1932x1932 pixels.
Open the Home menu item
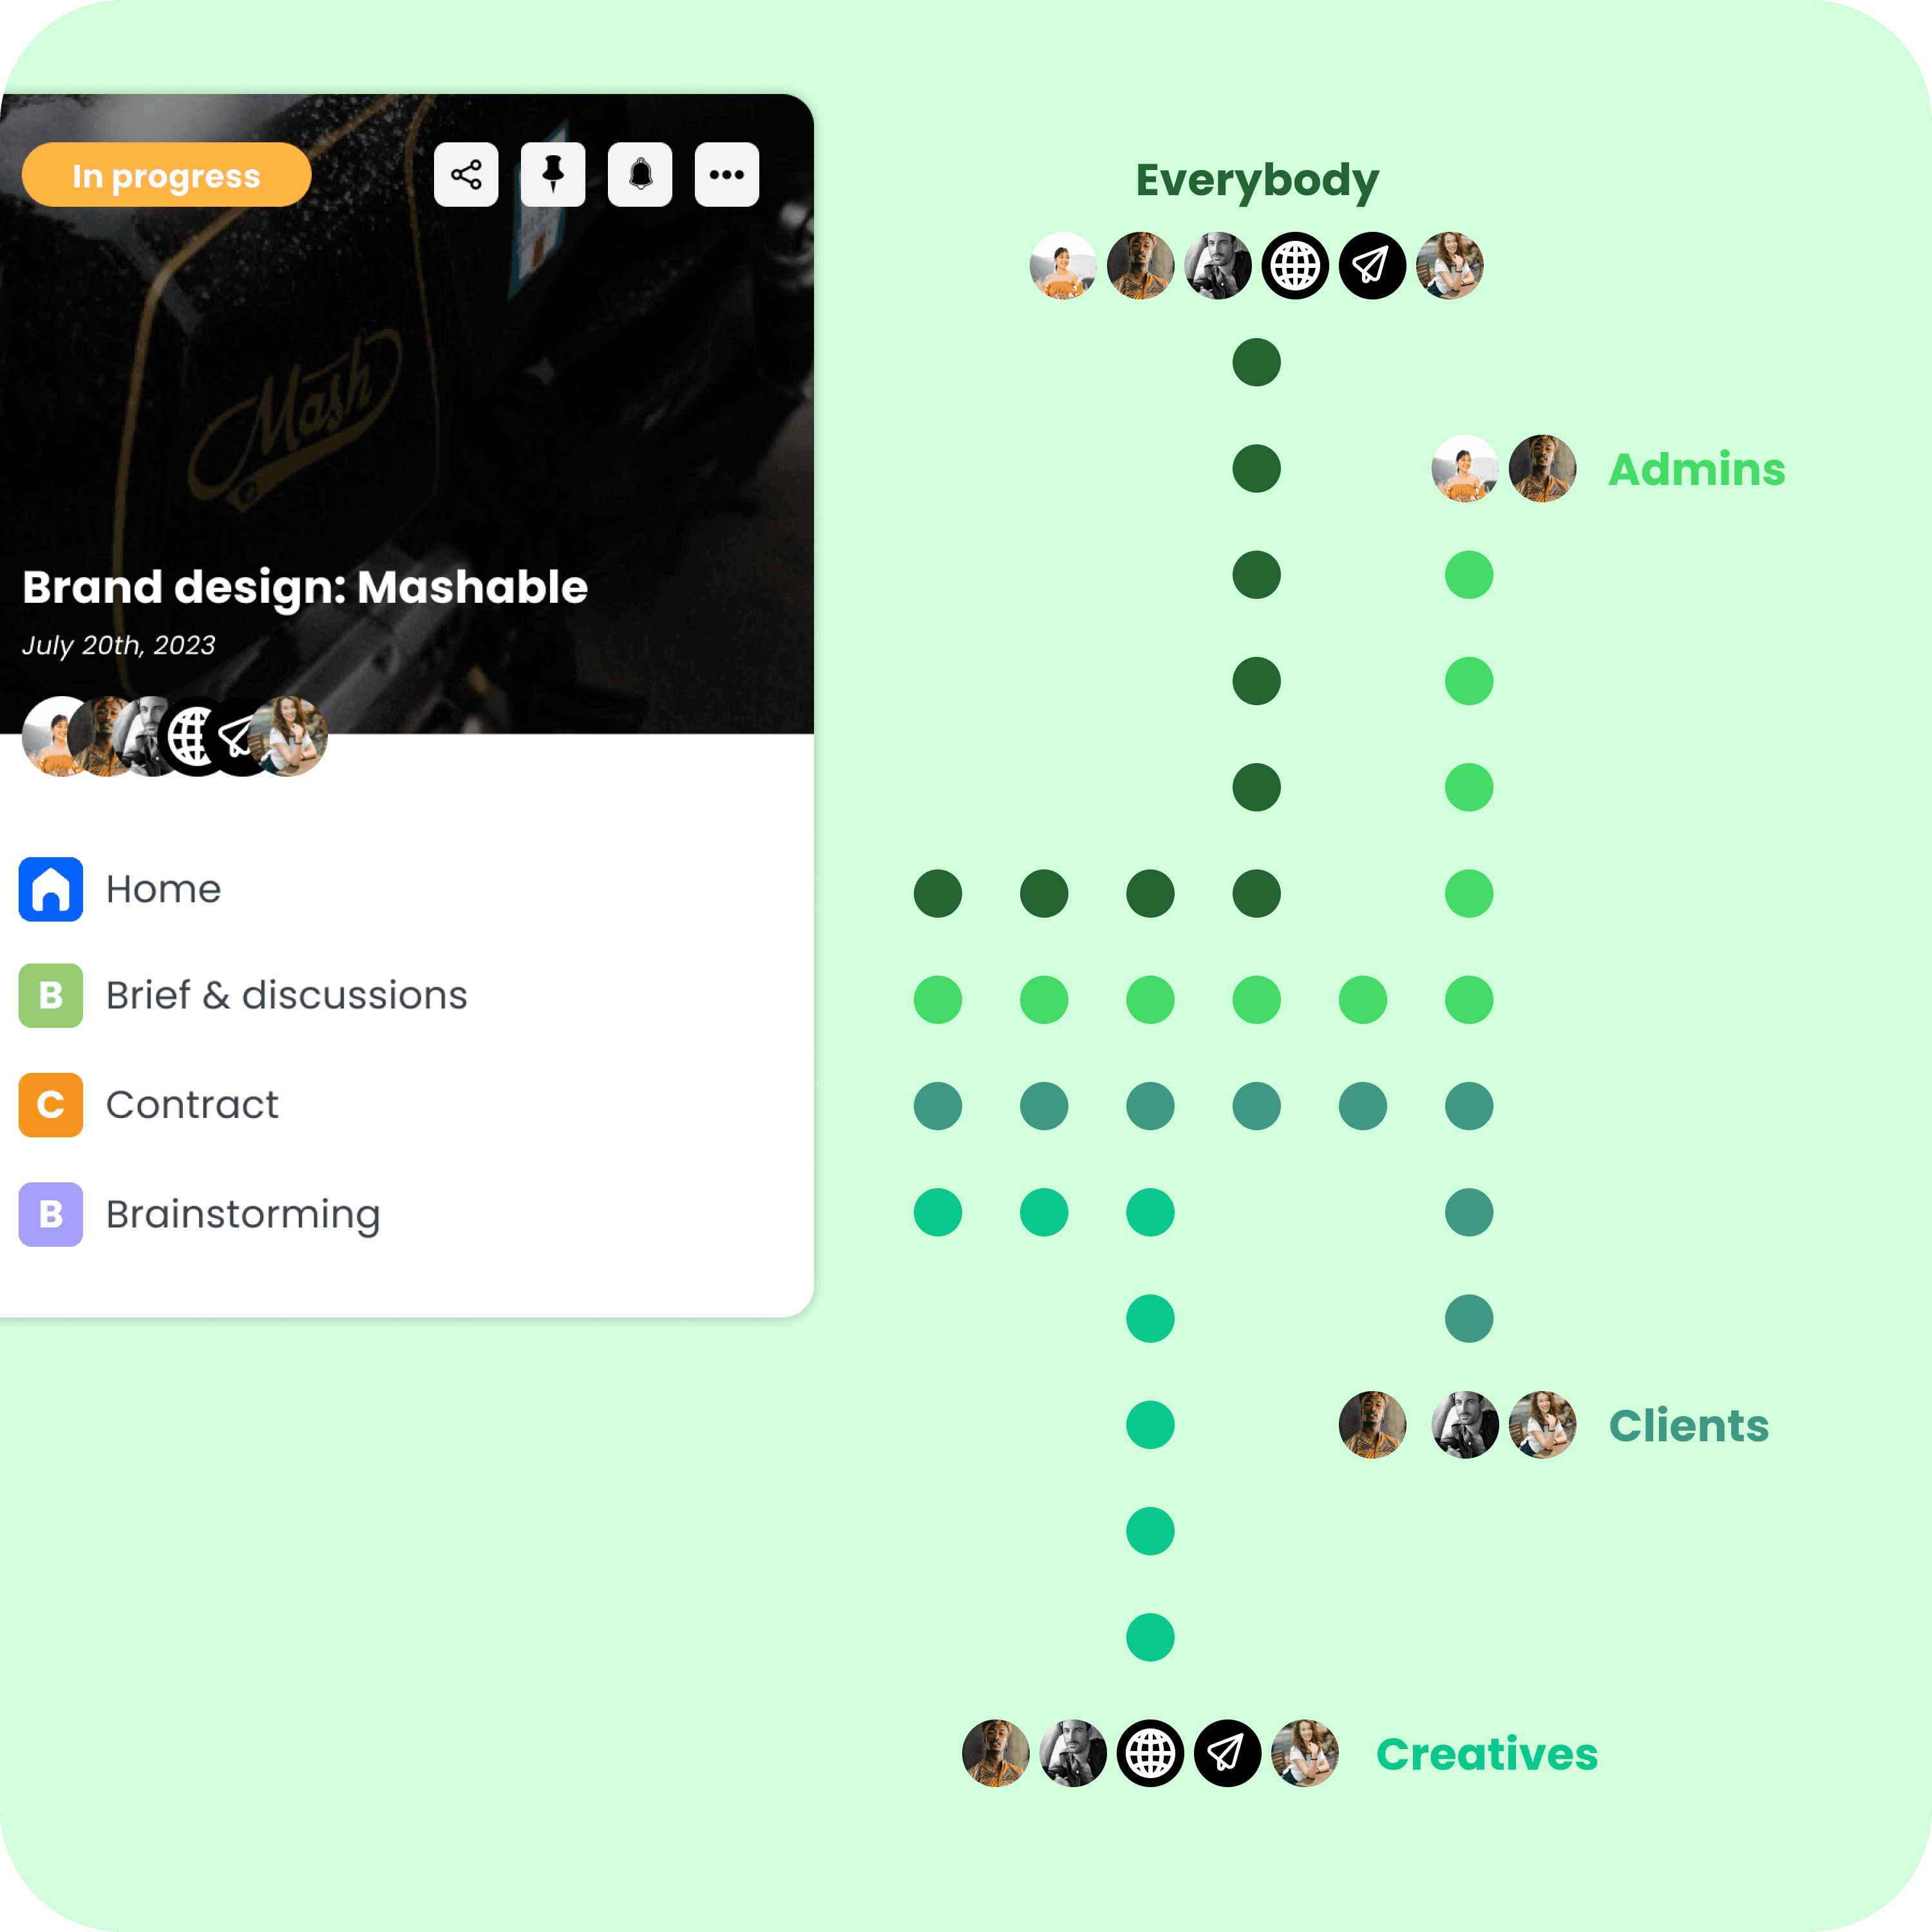coord(164,889)
